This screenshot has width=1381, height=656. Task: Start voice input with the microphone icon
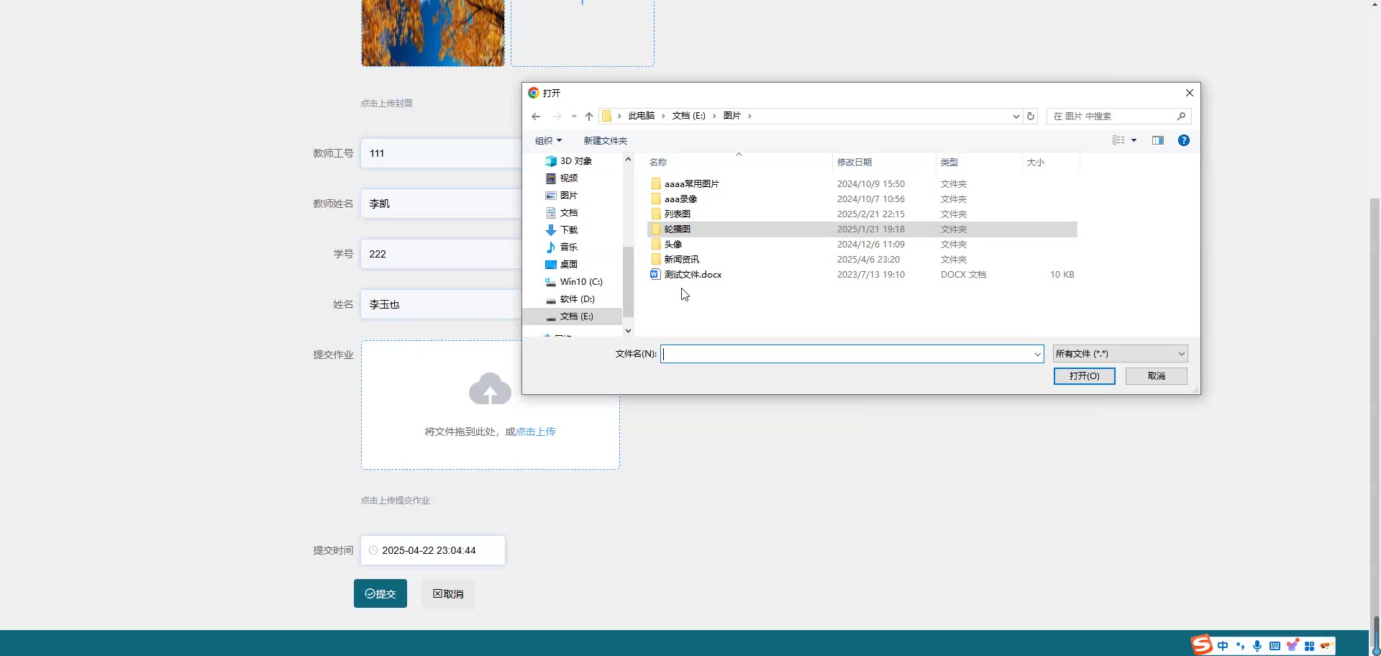click(1257, 646)
